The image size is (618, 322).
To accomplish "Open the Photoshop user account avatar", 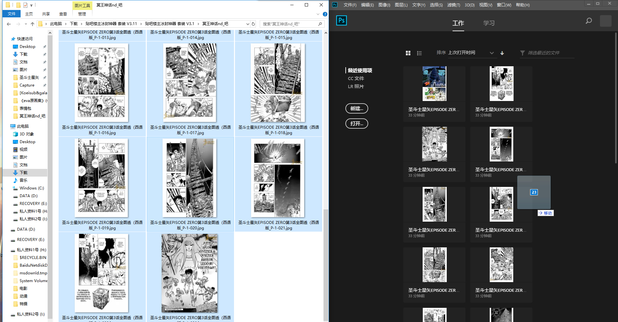I will (x=605, y=21).
